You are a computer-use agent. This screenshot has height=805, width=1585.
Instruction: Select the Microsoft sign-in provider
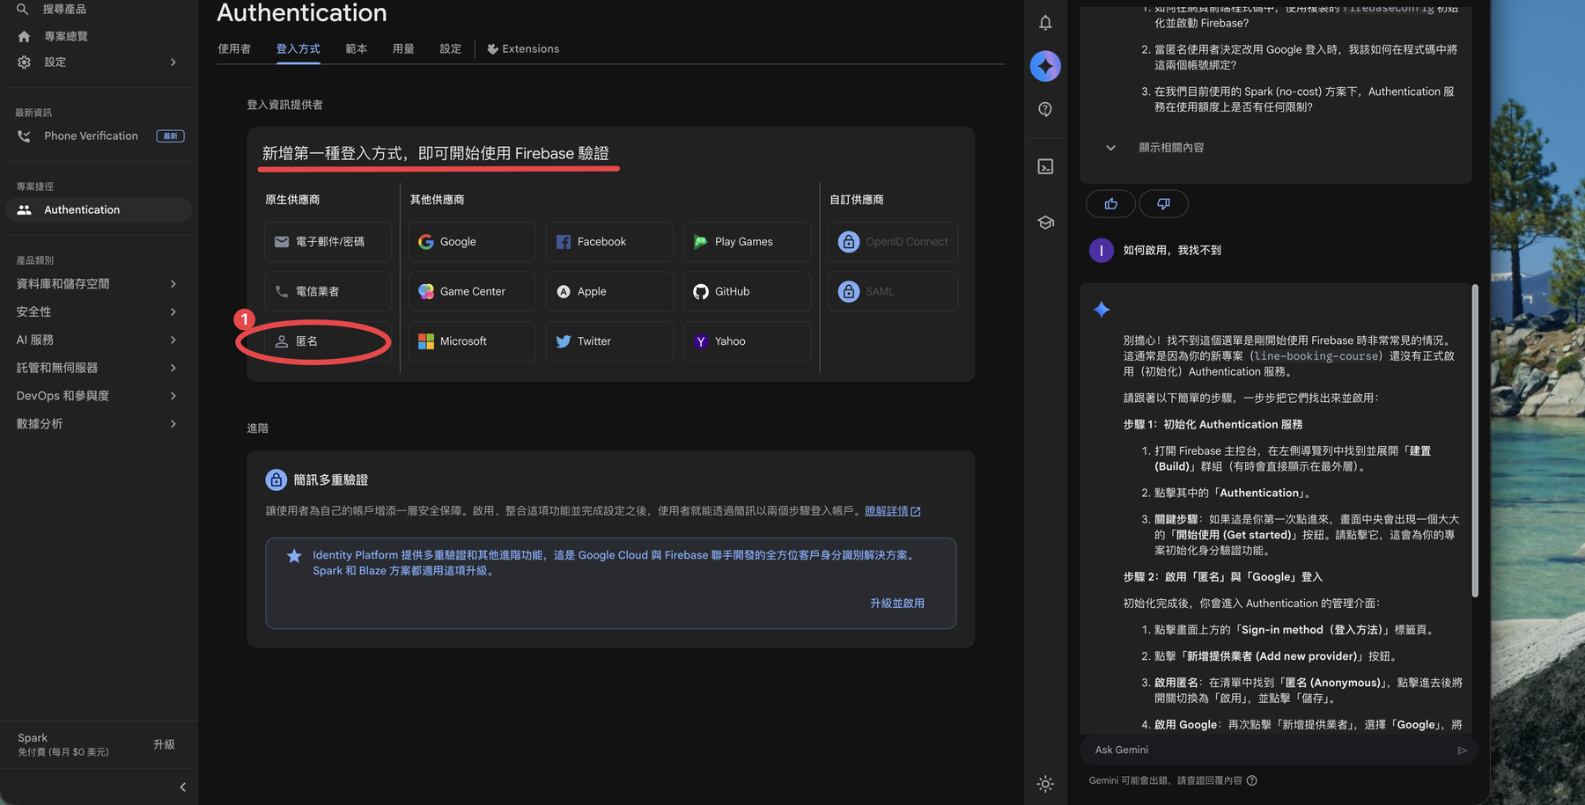(472, 341)
